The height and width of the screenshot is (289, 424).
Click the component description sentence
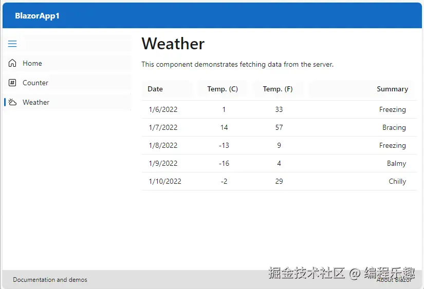(237, 64)
